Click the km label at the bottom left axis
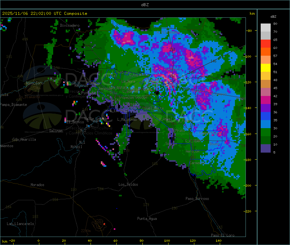The width and height of the screenshot is (290, 245). 5,241
